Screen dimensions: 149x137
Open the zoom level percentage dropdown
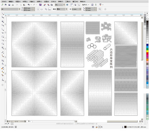[60, 5]
